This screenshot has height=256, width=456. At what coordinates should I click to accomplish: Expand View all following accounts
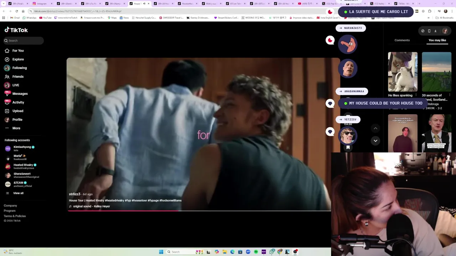pyautogui.click(x=14, y=193)
